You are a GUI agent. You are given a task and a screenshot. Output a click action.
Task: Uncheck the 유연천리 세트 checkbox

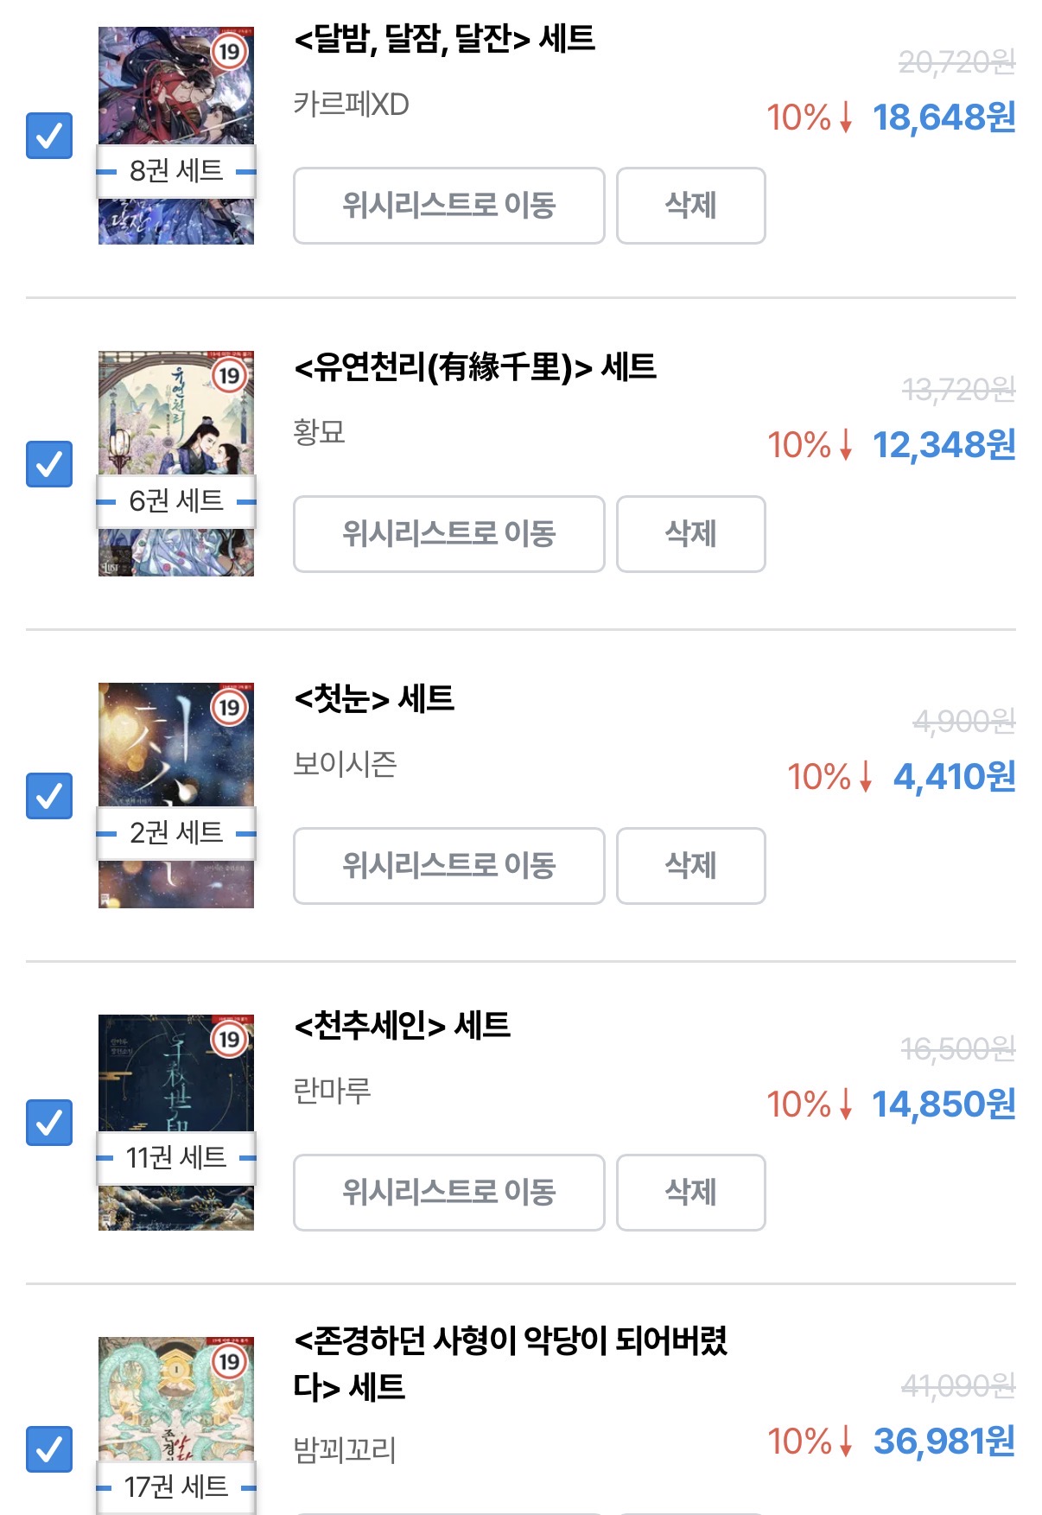click(49, 464)
